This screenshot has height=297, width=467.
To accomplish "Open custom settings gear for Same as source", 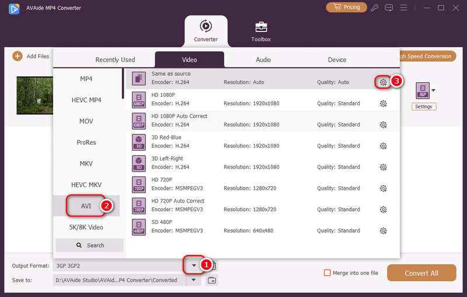I will coord(383,82).
